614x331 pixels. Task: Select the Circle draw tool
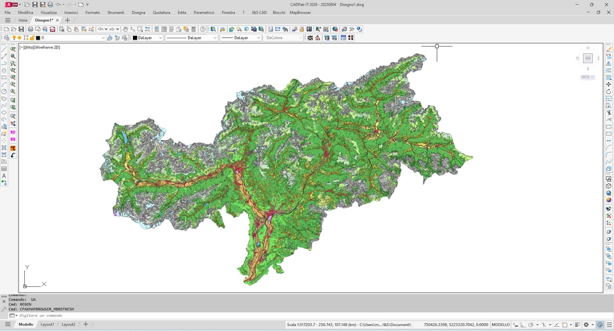click(x=4, y=91)
